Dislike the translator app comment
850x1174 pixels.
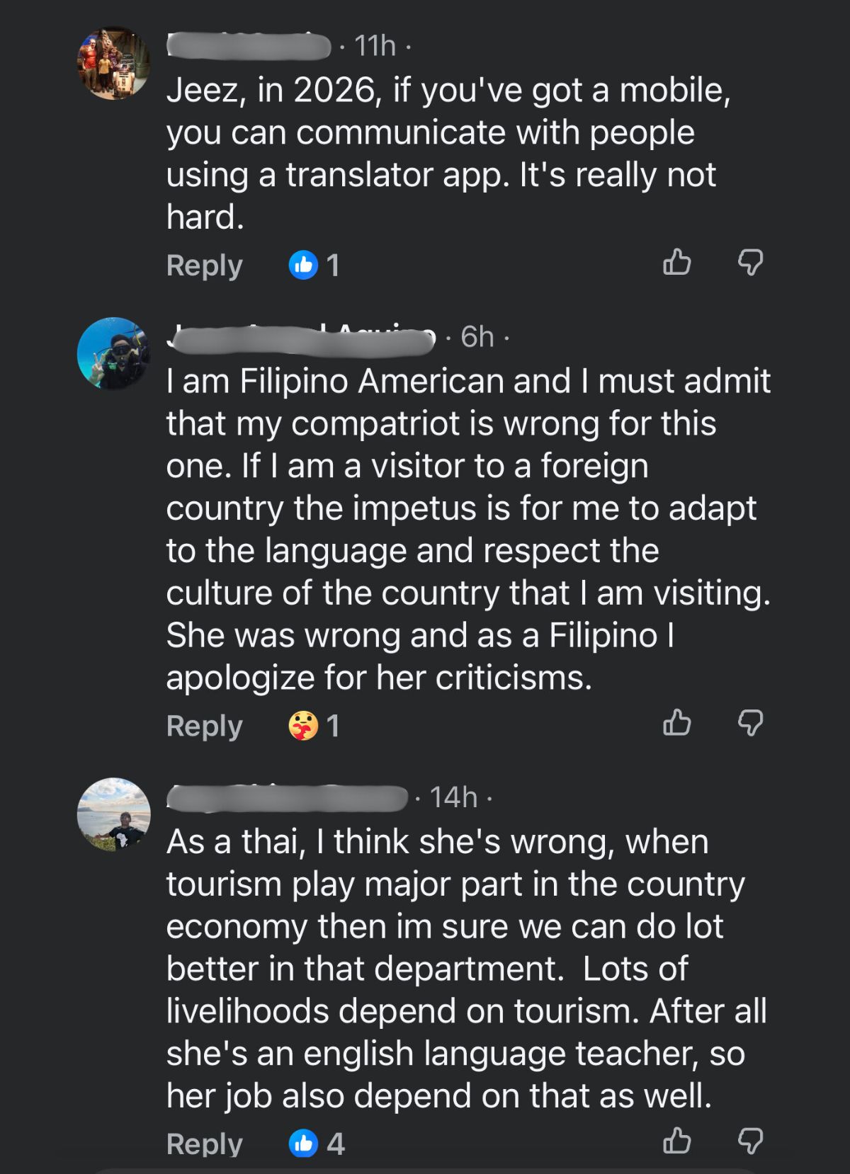tap(751, 263)
